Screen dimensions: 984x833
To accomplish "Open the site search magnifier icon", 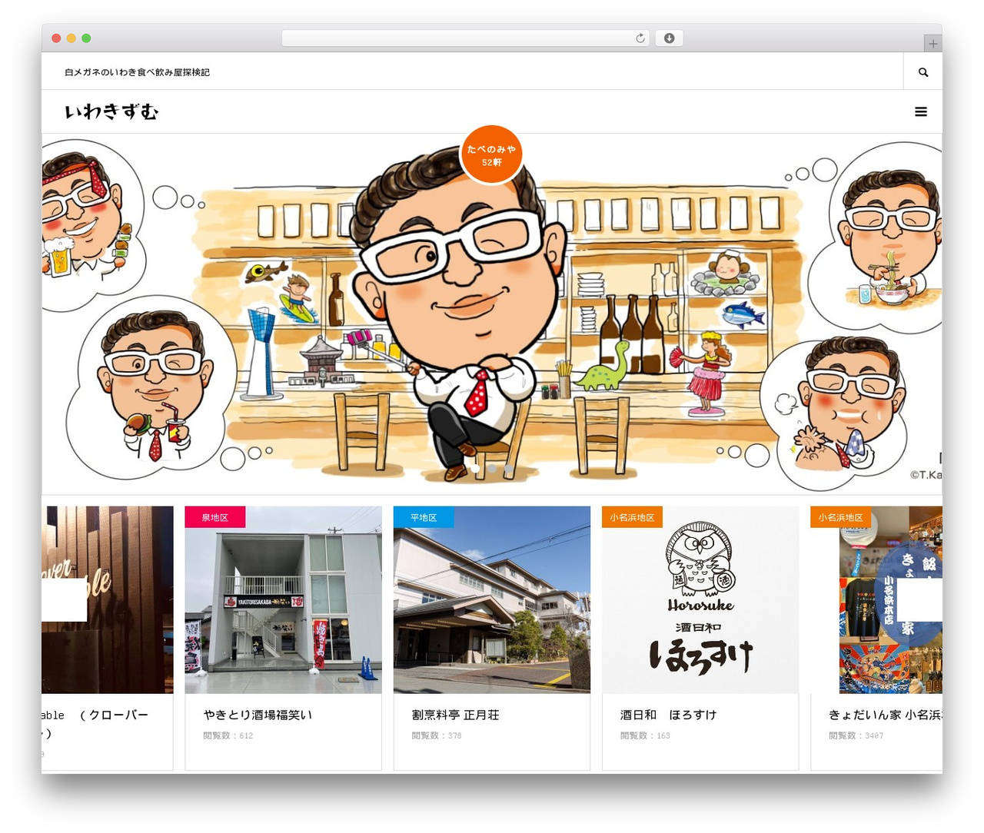I will 923,72.
